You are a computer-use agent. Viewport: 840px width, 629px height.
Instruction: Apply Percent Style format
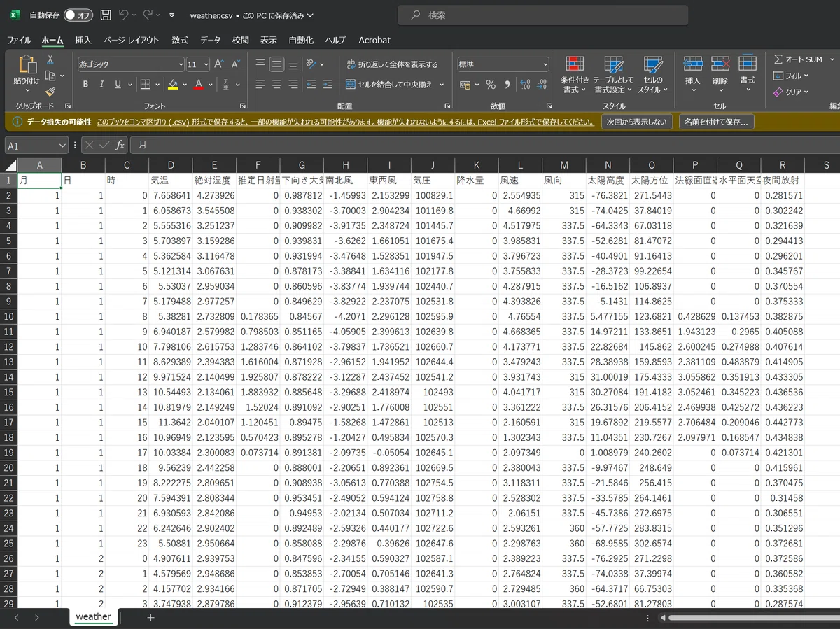coord(490,85)
